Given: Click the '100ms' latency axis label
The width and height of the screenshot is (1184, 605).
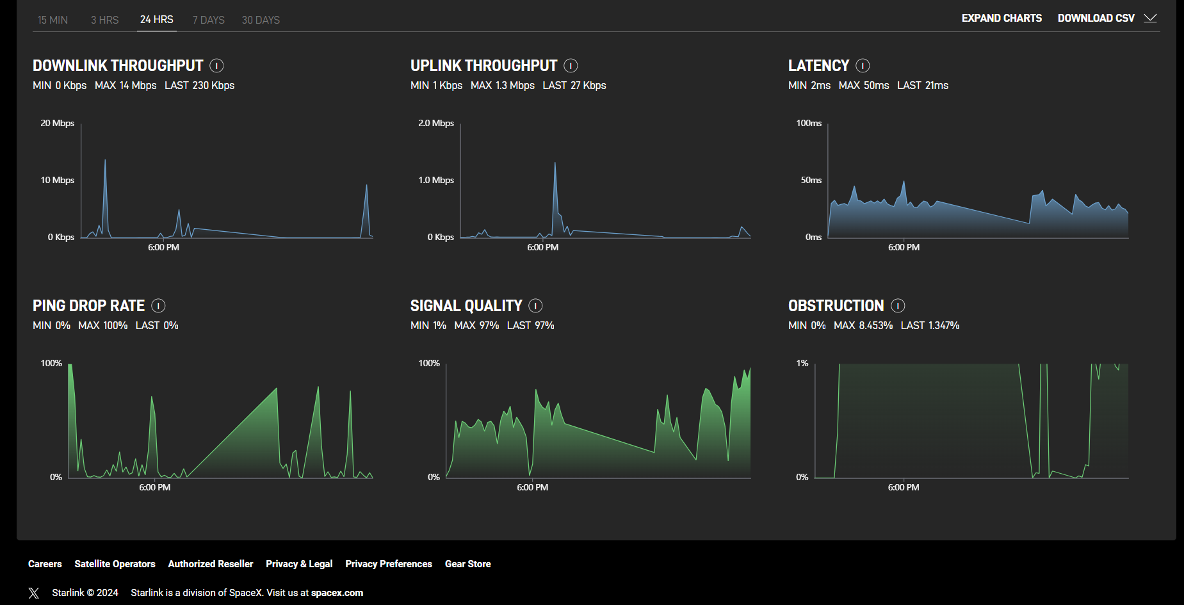Looking at the screenshot, I should [x=809, y=123].
